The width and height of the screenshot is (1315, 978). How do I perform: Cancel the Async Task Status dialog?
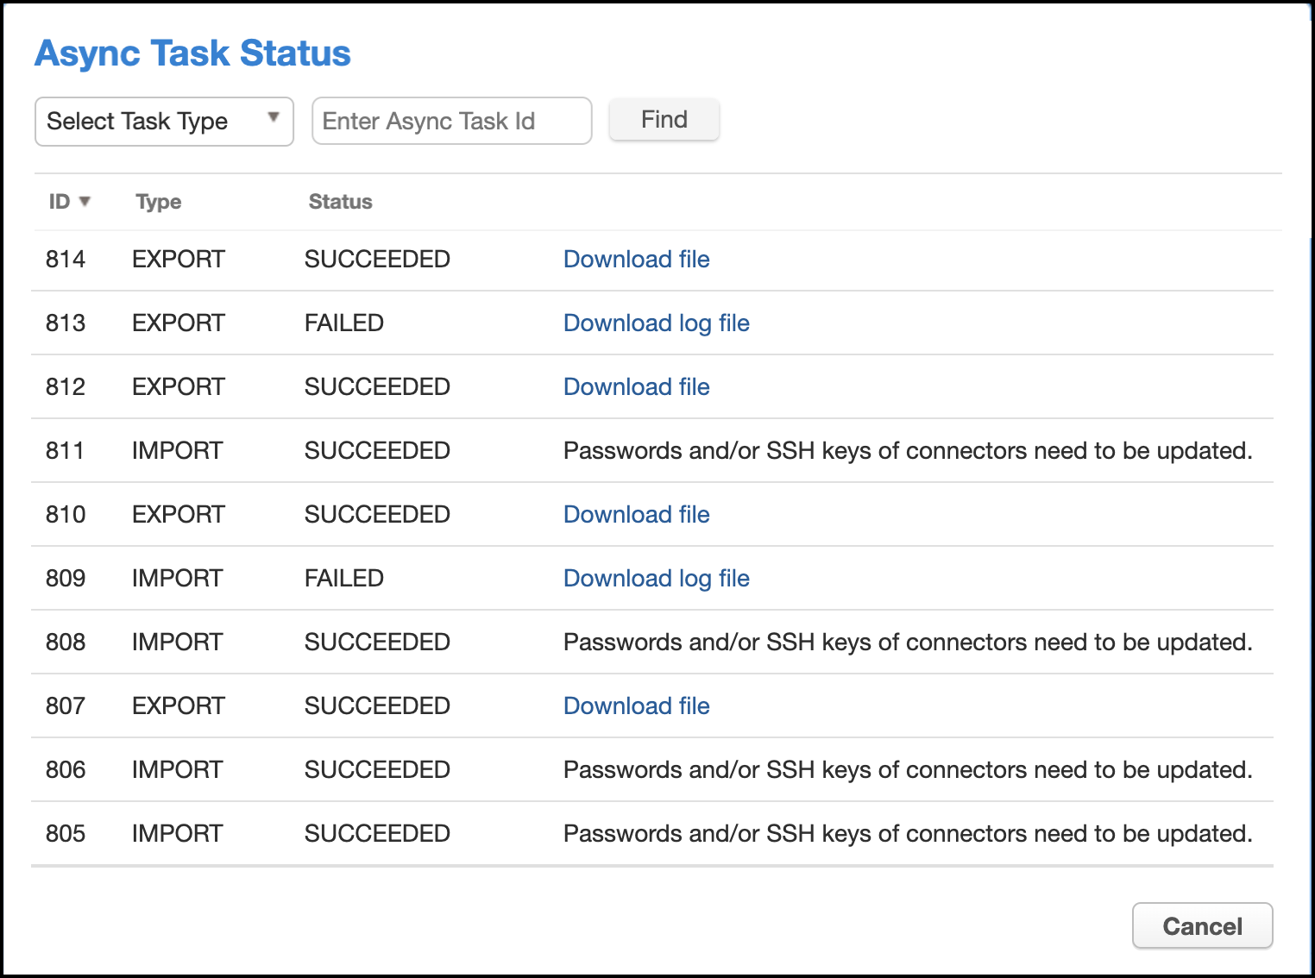1201,926
